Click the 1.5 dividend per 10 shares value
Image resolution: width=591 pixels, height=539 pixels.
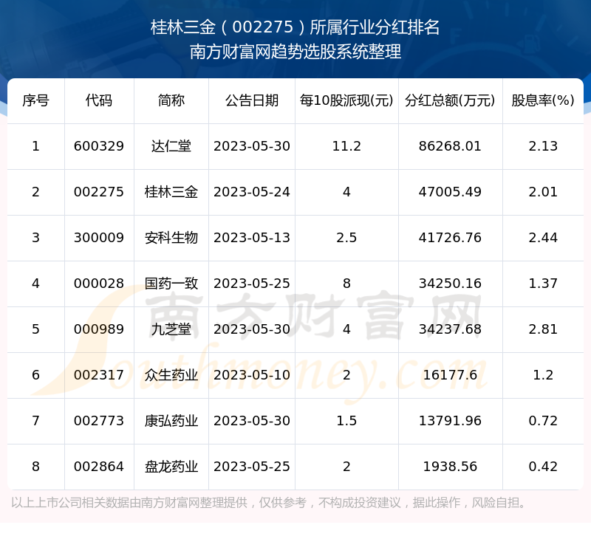pyautogui.click(x=346, y=421)
